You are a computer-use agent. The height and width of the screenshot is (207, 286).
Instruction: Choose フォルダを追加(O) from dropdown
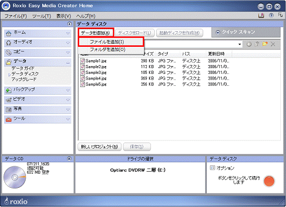tap(111, 49)
